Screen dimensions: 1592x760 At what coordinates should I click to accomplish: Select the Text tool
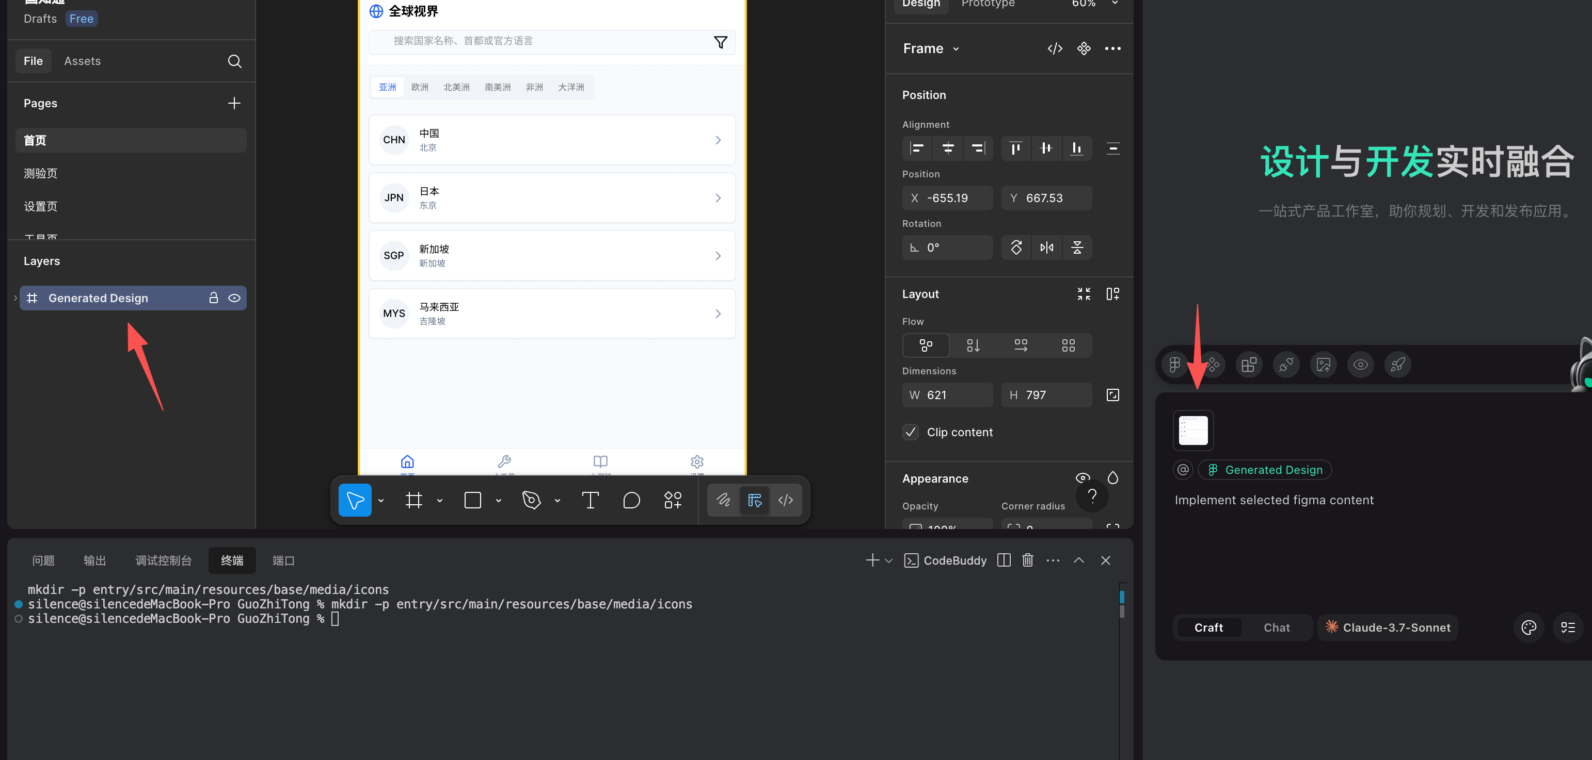click(590, 500)
